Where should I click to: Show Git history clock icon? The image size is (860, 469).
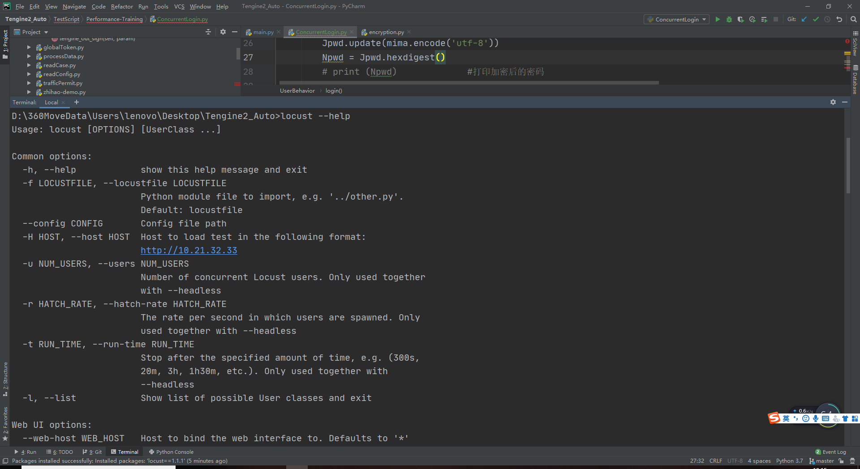827,19
